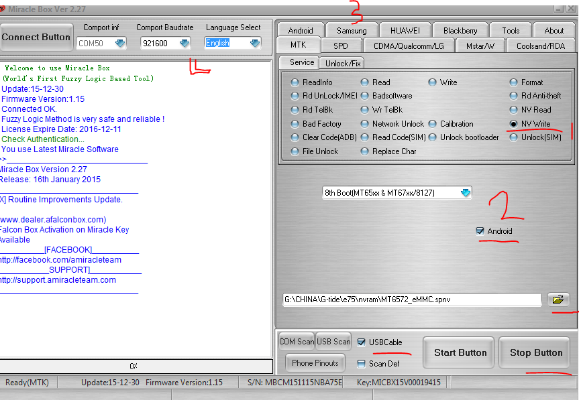Open Phone Pinouts
This screenshot has width=579, height=400.
(315, 363)
